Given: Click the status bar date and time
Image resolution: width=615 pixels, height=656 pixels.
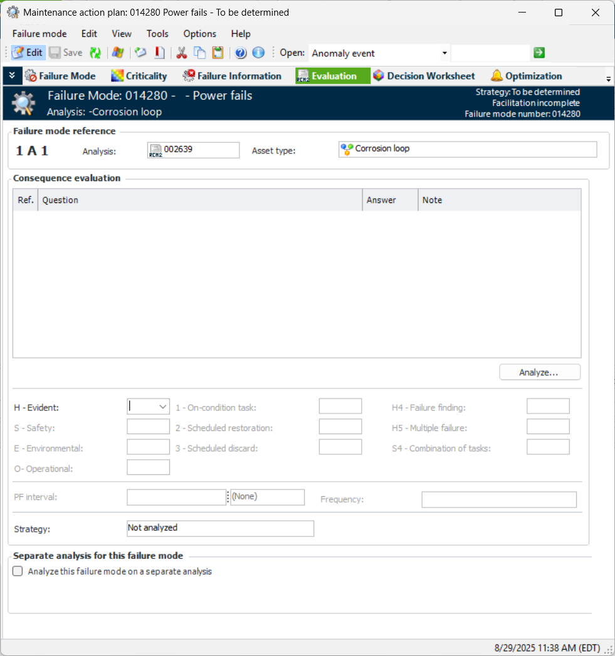Looking at the screenshot, I should pyautogui.click(x=547, y=648).
